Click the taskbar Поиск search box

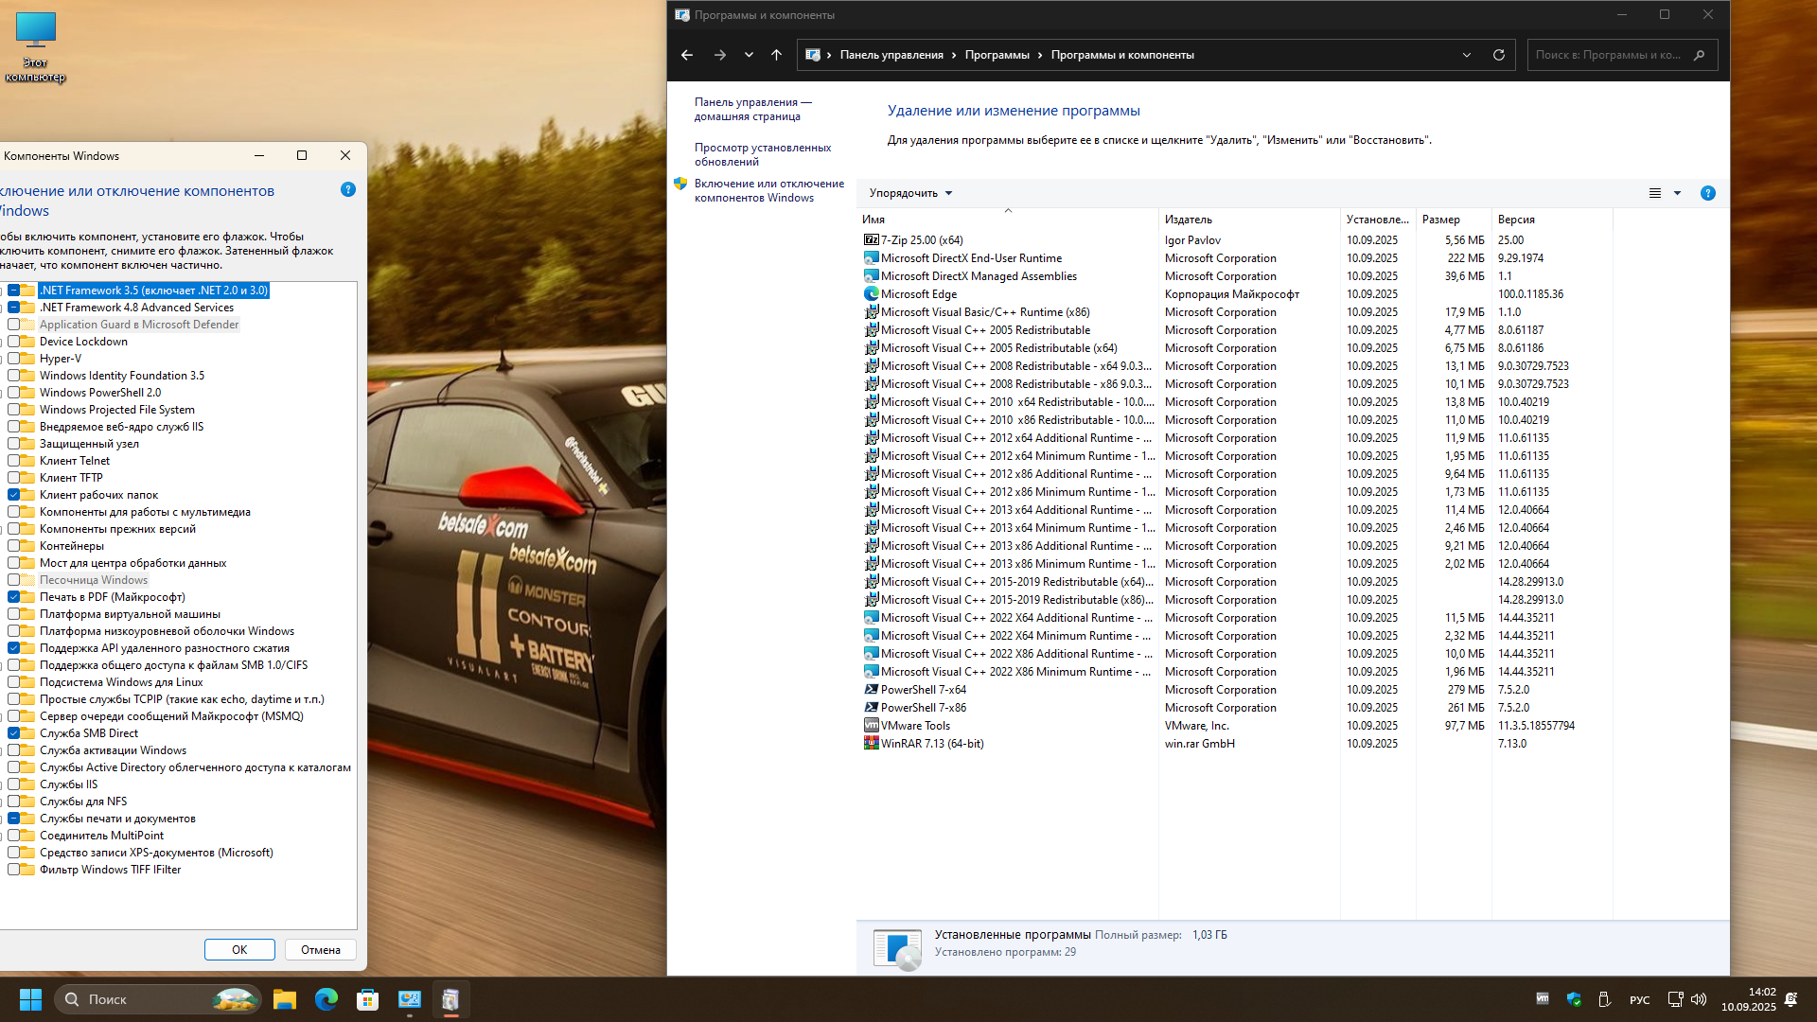click(x=158, y=999)
